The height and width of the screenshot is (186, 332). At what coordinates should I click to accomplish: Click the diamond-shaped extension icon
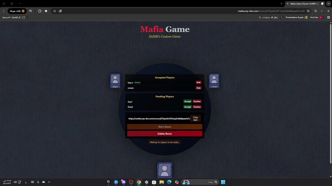click(x=46, y=11)
